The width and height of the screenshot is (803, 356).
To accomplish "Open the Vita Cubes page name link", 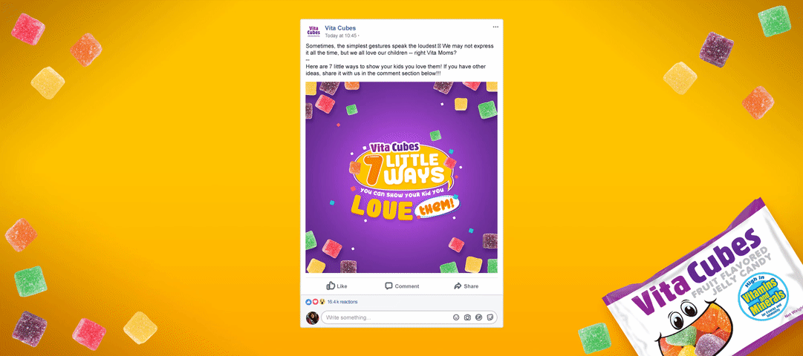I will click(x=340, y=27).
